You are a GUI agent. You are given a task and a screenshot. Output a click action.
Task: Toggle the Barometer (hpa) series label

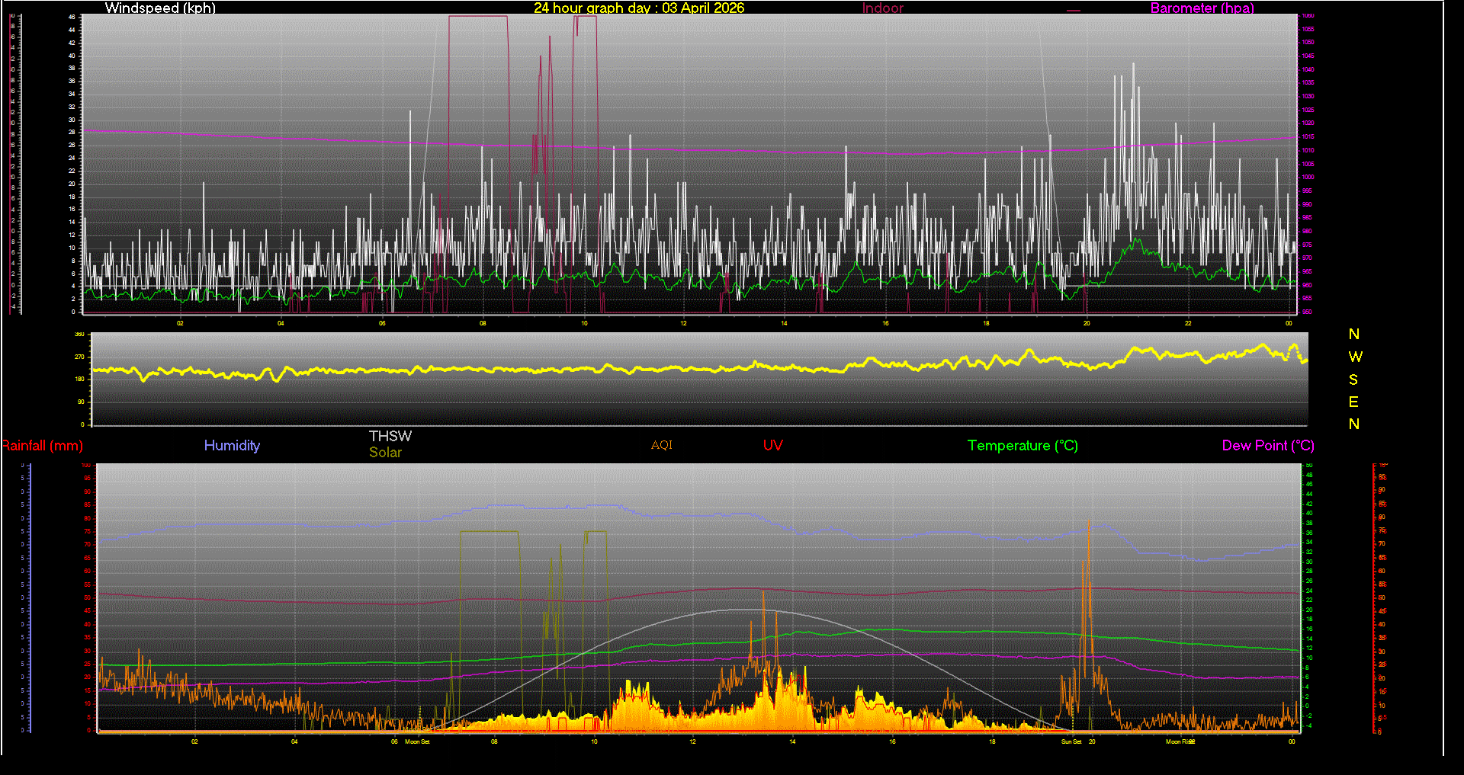click(x=1202, y=8)
